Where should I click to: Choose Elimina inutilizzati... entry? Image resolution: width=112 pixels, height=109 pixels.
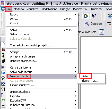[42, 85]
